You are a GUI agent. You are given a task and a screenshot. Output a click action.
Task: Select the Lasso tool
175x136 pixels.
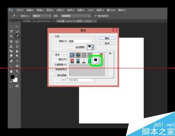(11, 31)
